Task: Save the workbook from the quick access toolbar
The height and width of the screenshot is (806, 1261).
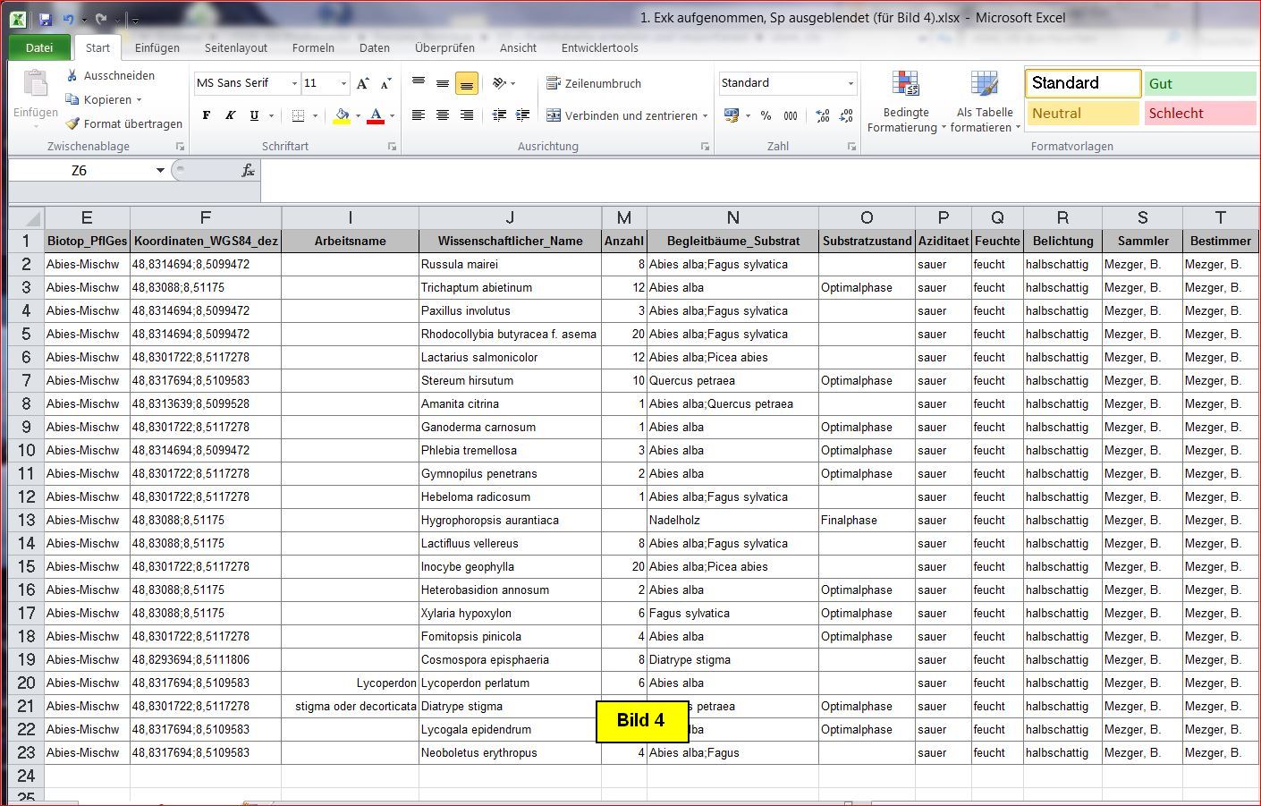Action: click(x=46, y=19)
